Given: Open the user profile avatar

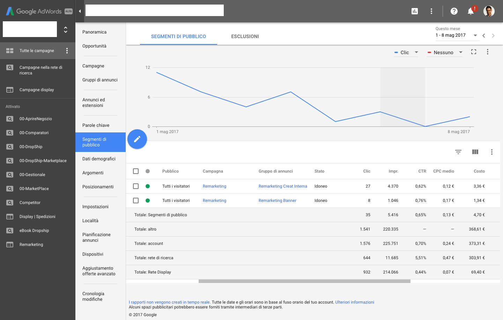Looking at the screenshot, I should (489, 11).
